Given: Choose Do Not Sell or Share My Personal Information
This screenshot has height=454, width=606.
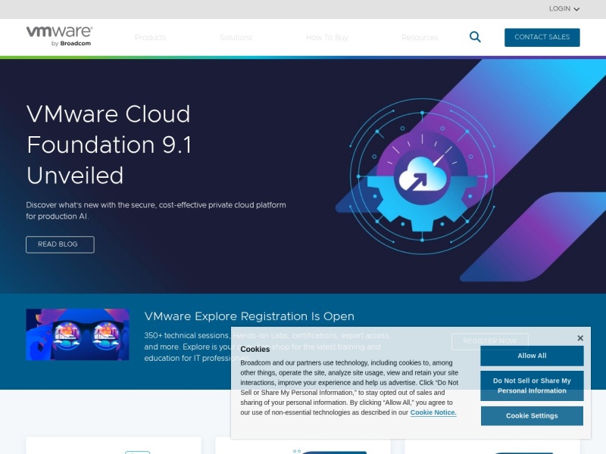Looking at the screenshot, I should coord(532,386).
